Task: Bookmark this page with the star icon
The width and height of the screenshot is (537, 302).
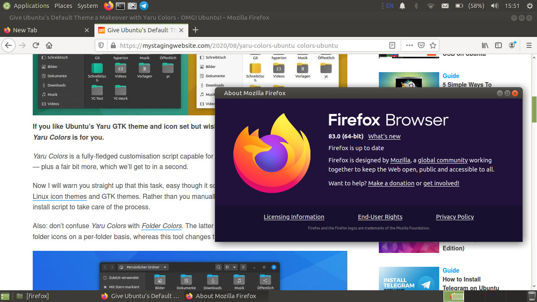Action: 433,45
